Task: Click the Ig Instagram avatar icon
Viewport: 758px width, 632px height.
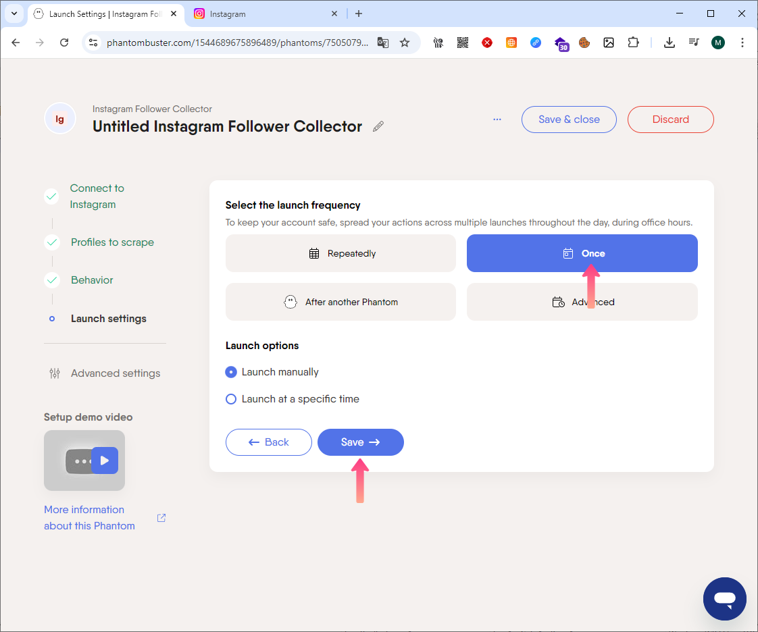Action: [60, 119]
